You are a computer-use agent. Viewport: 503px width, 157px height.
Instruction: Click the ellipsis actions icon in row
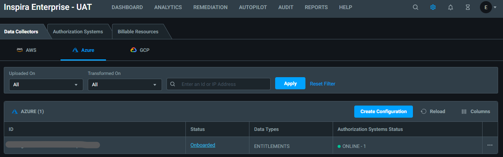(490, 145)
